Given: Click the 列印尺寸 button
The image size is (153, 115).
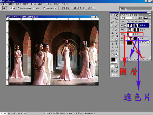Looking at the screenshot, I should pyautogui.click(x=90, y=8).
